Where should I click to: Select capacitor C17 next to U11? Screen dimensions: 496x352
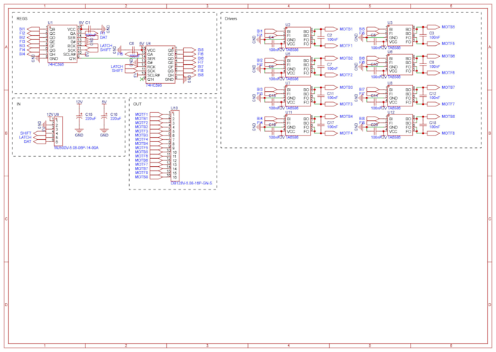321,125
